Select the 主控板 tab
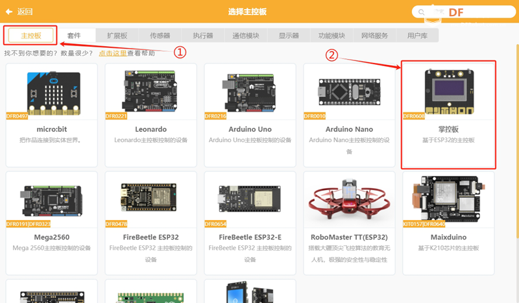 tap(30, 36)
